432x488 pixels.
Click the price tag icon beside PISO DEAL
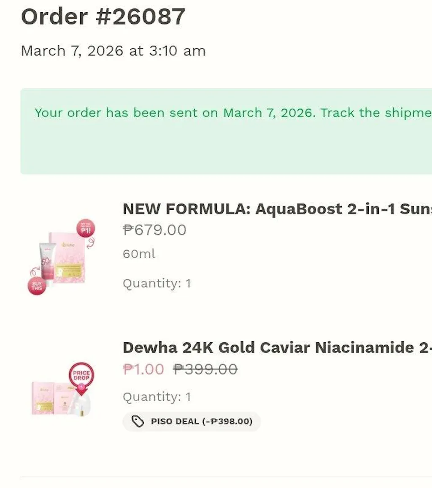tap(138, 421)
